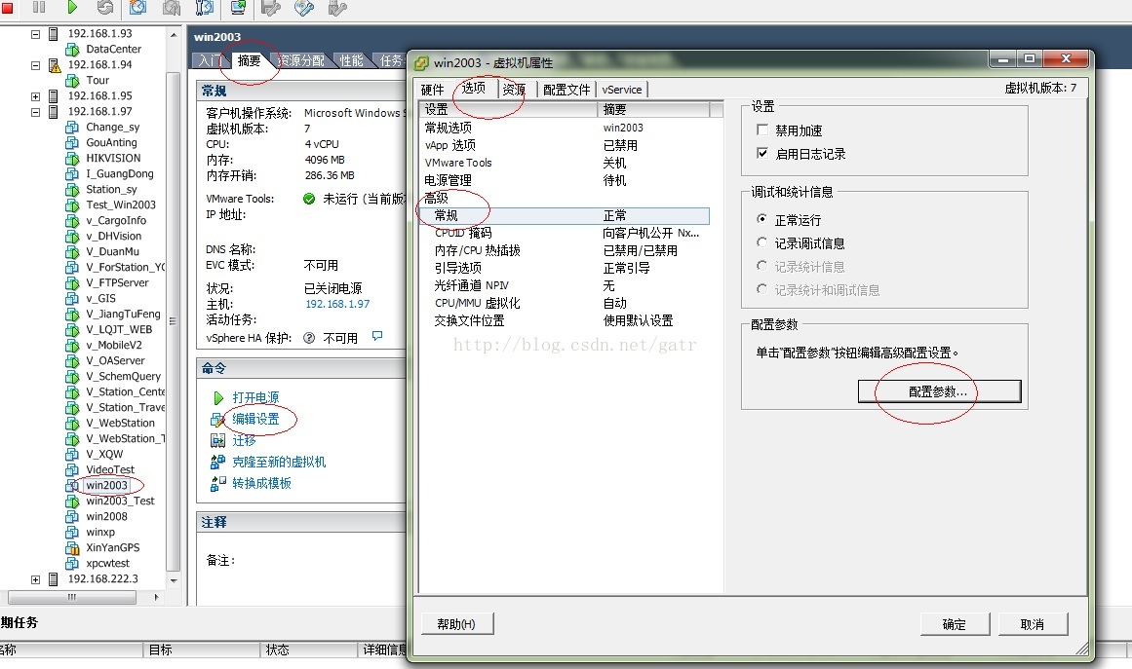Select the 记录统计和调试信息 radio button

[x=761, y=289]
